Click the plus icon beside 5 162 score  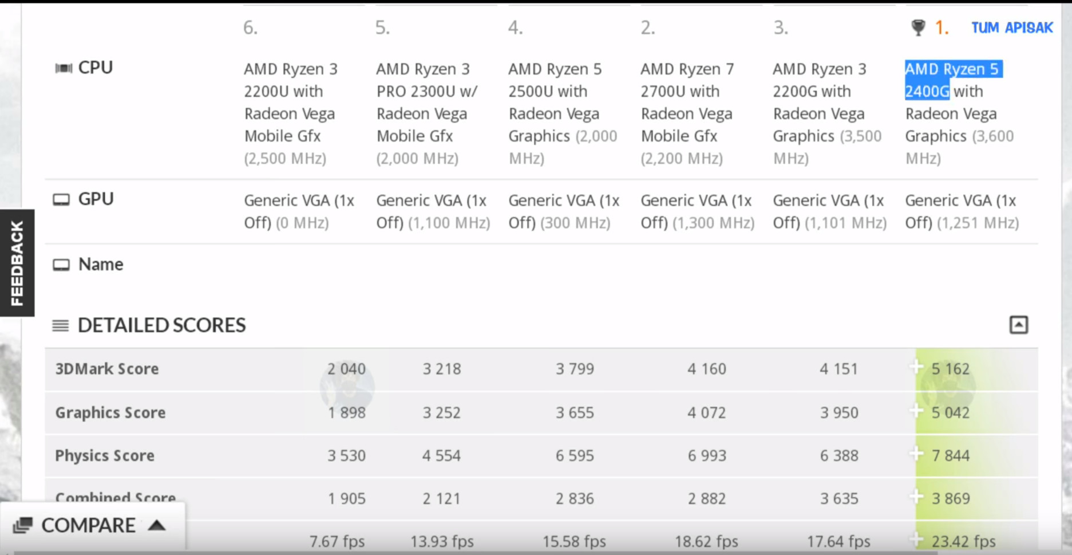click(x=916, y=367)
